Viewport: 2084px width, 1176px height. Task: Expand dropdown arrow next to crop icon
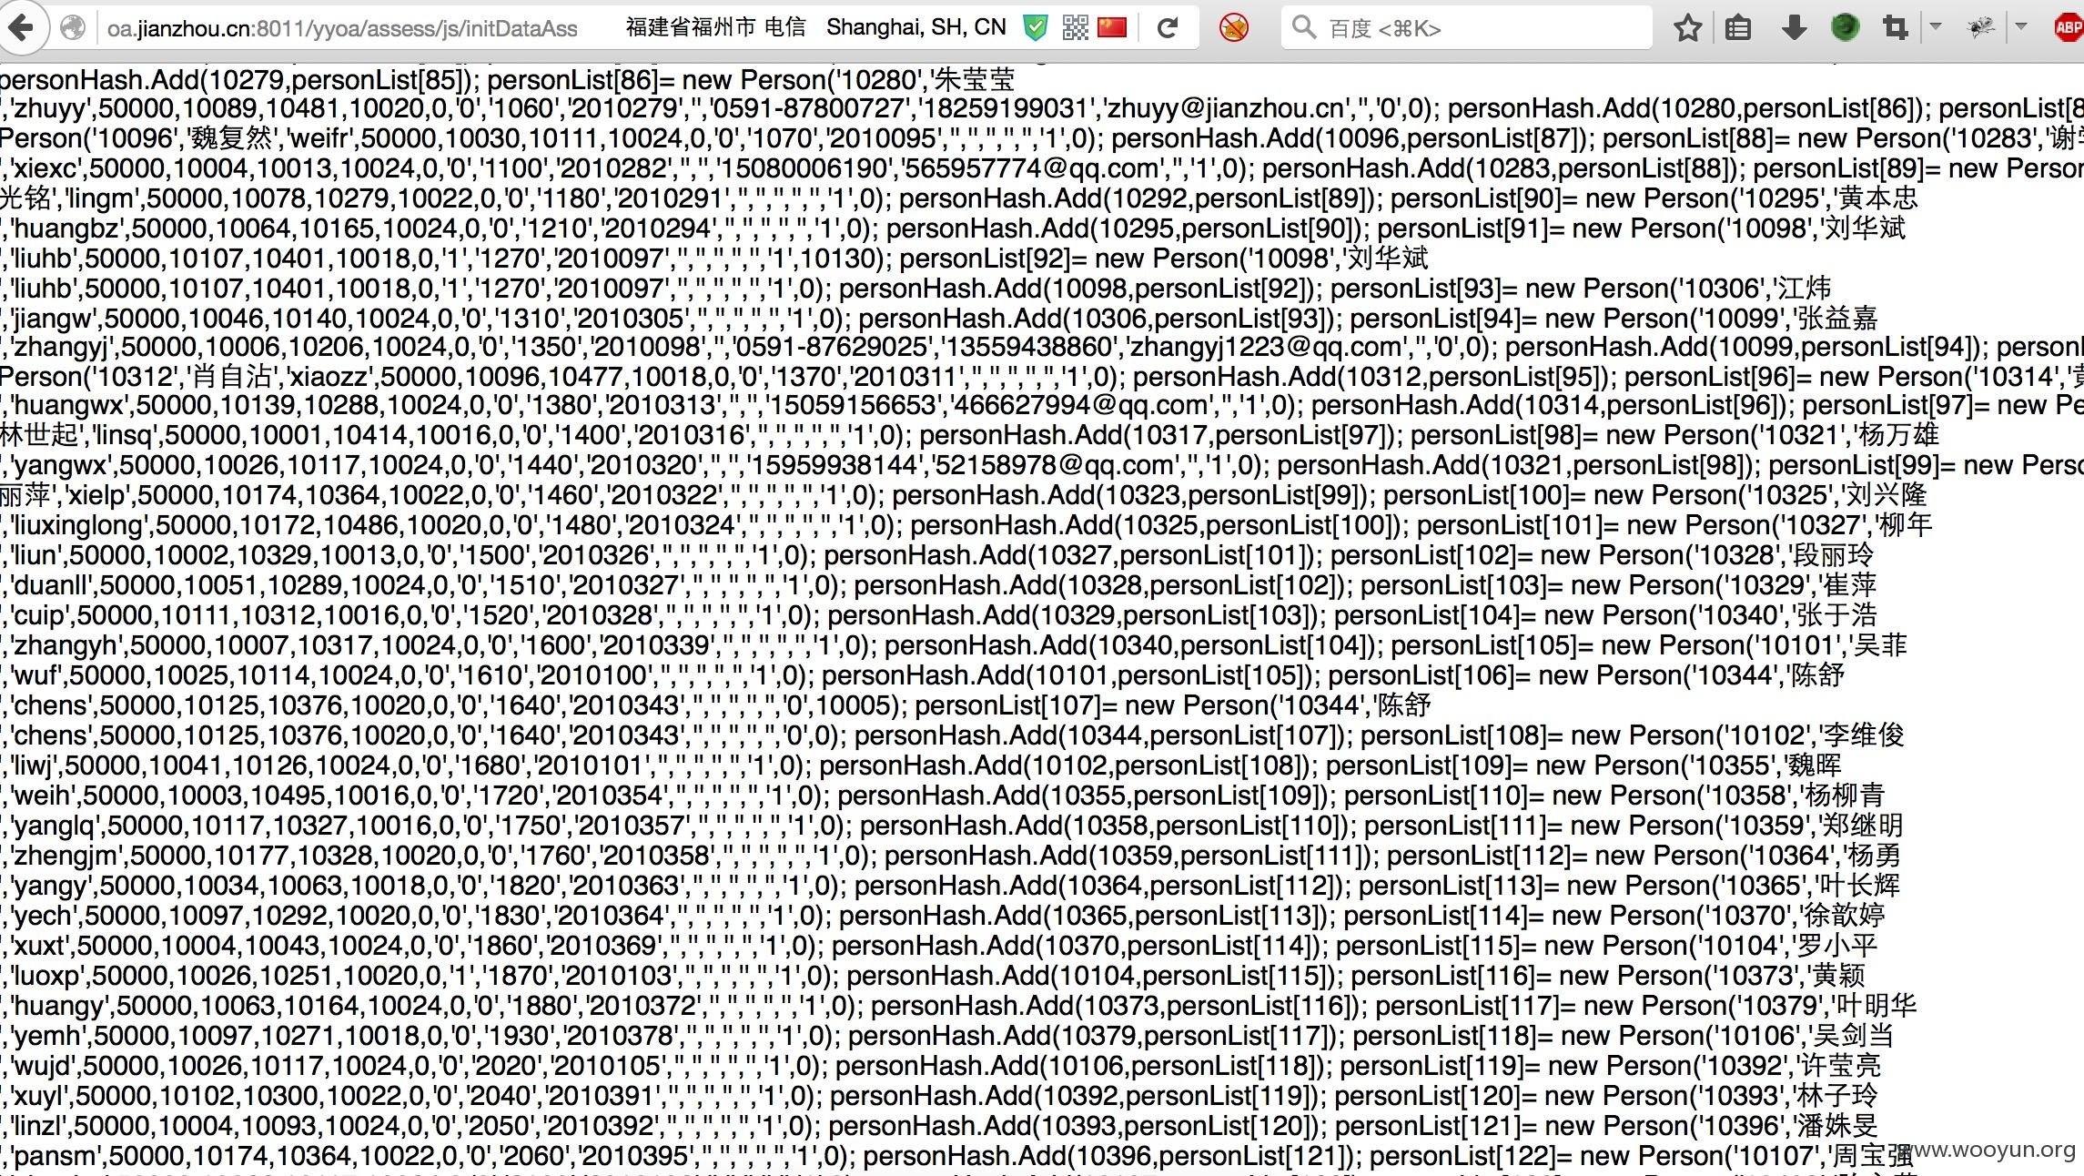[1936, 27]
